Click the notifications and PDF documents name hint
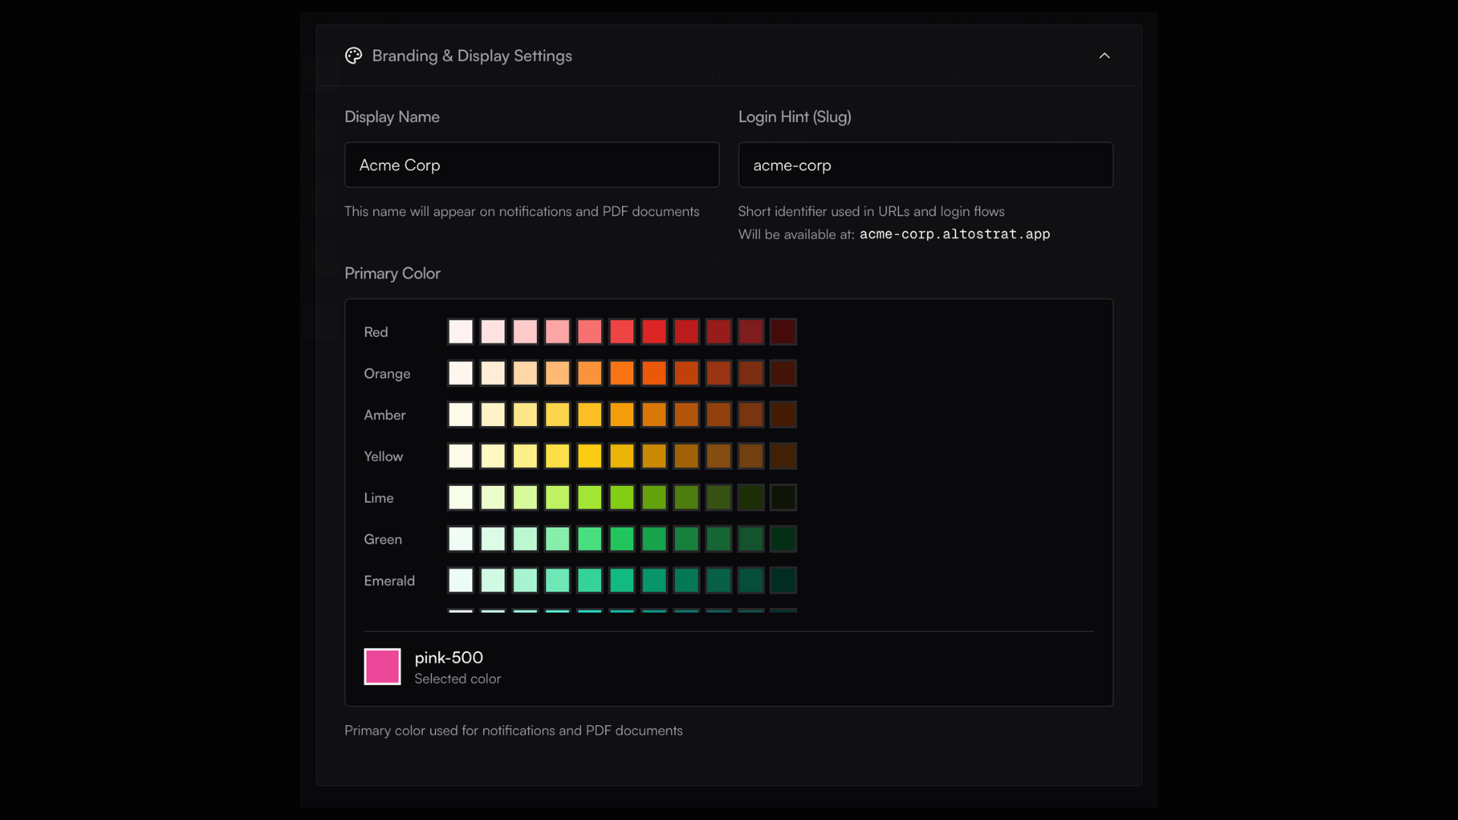The width and height of the screenshot is (1458, 820). (x=522, y=211)
